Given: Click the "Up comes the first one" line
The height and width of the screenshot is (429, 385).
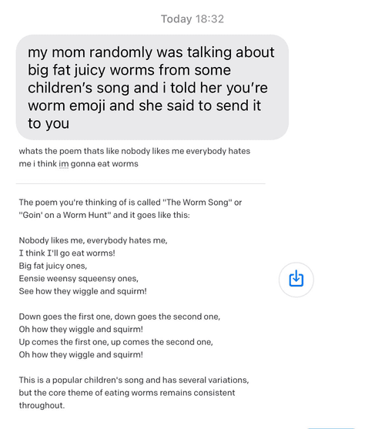Looking at the screenshot, I should [x=116, y=342].
